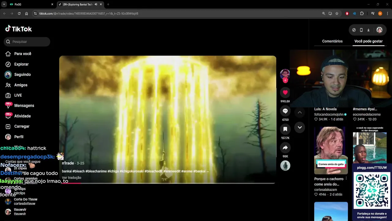Click the #animeedit hashtag
392x221 pixels.
pyautogui.click(x=172, y=171)
